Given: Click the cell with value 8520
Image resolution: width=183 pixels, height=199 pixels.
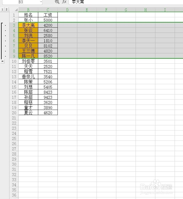Looking at the screenshot, I should pos(48,56).
